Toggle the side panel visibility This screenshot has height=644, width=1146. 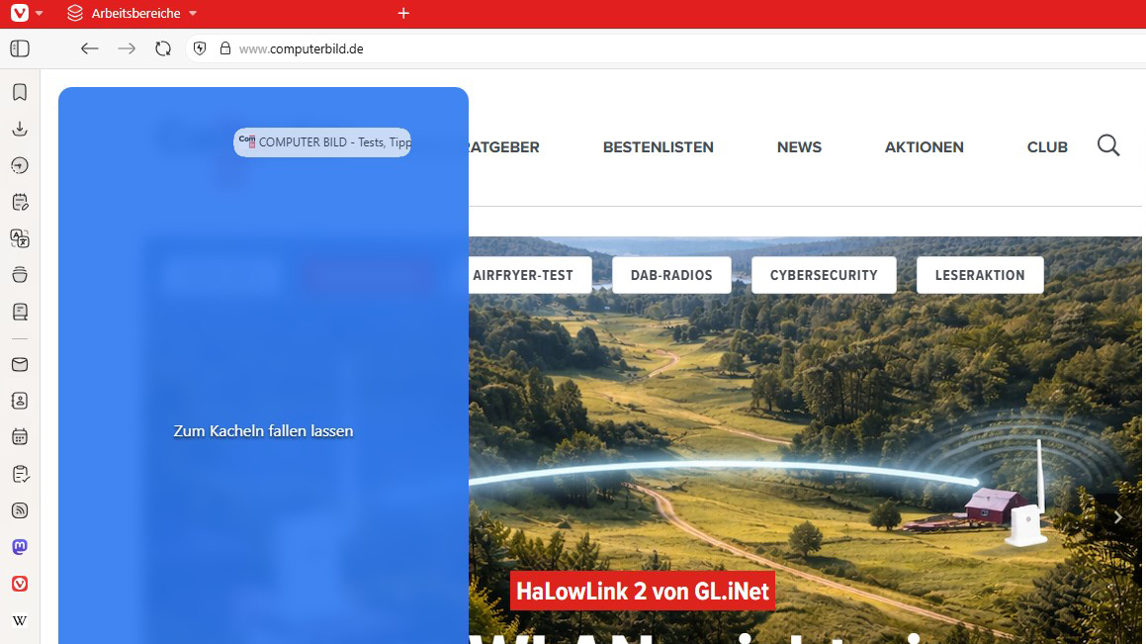pyautogui.click(x=20, y=48)
